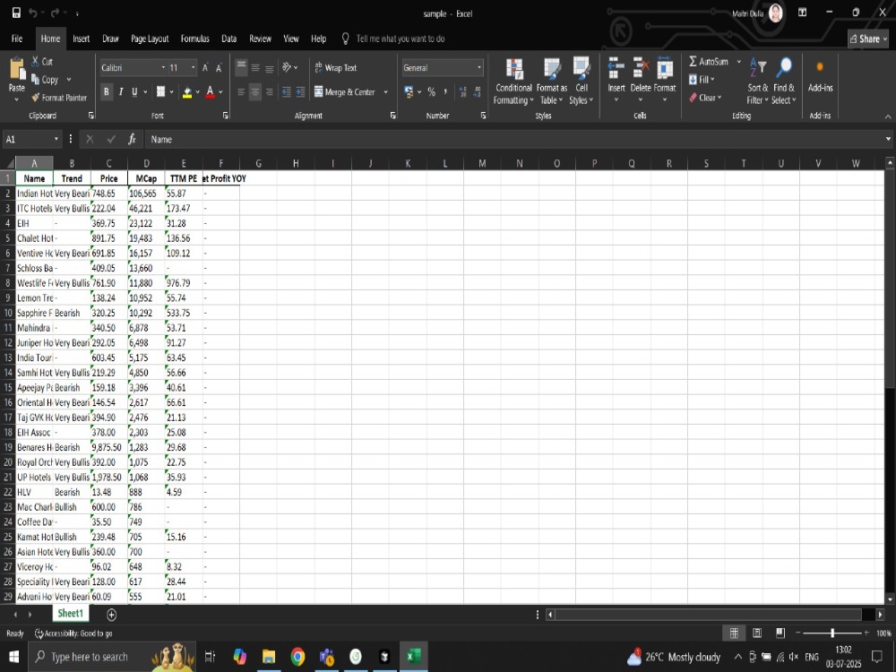Viewport: 896px width, 672px height.
Task: Click Increase Decimal icon
Action: [463, 91]
